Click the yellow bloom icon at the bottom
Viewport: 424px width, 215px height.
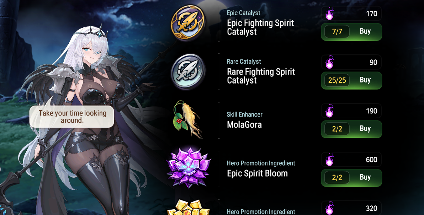click(x=189, y=208)
